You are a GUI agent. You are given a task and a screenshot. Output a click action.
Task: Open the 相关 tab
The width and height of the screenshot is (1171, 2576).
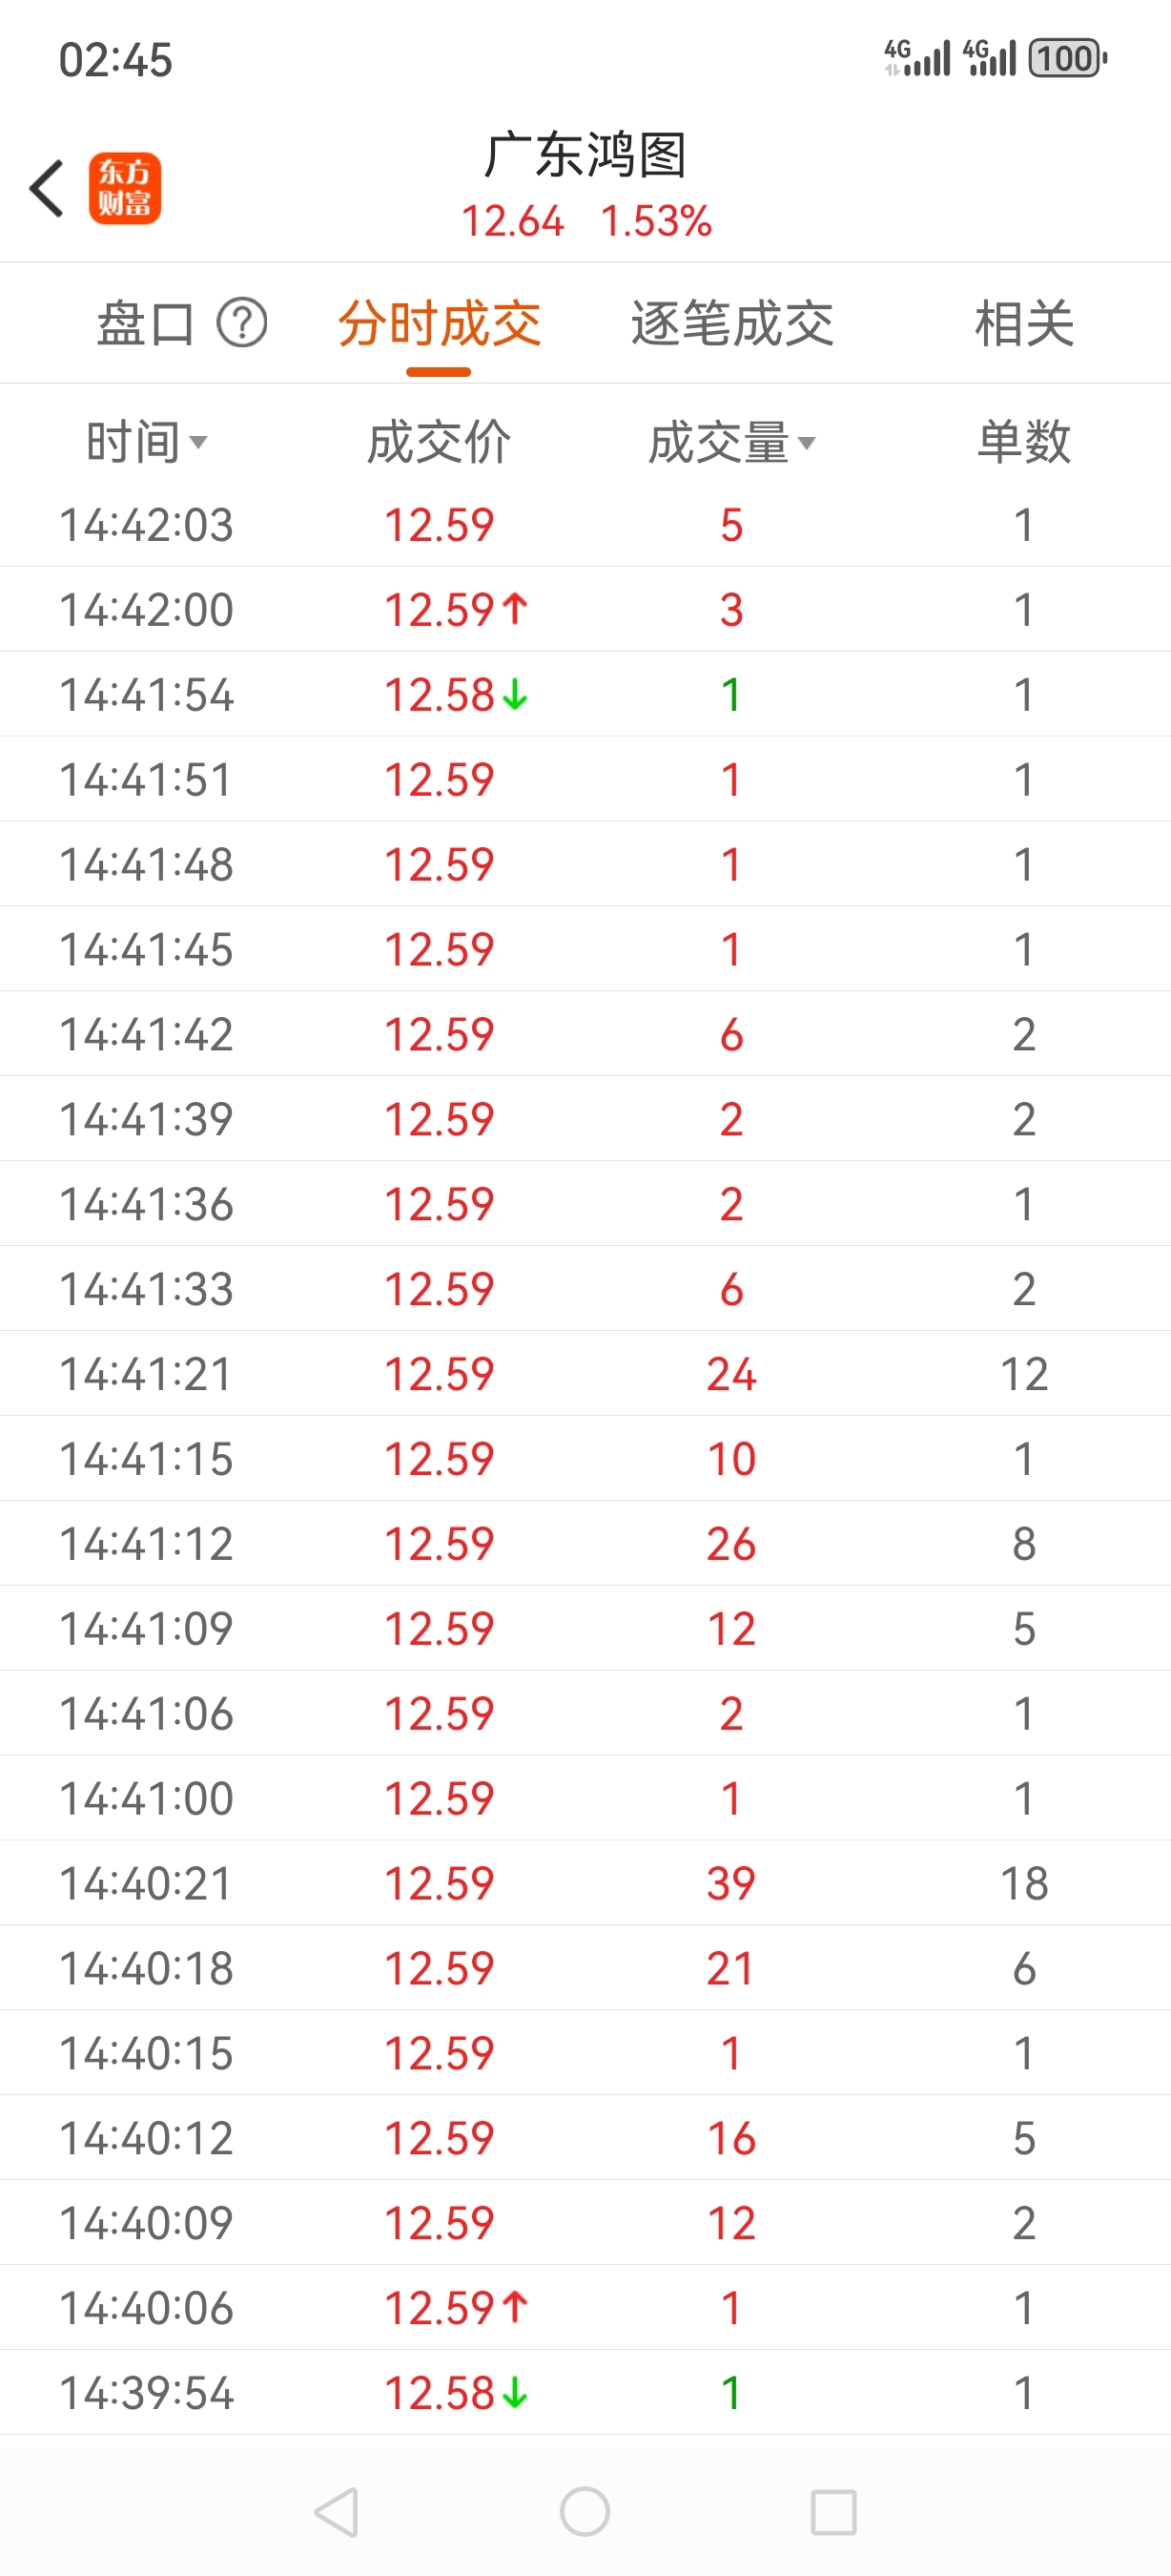(1024, 323)
